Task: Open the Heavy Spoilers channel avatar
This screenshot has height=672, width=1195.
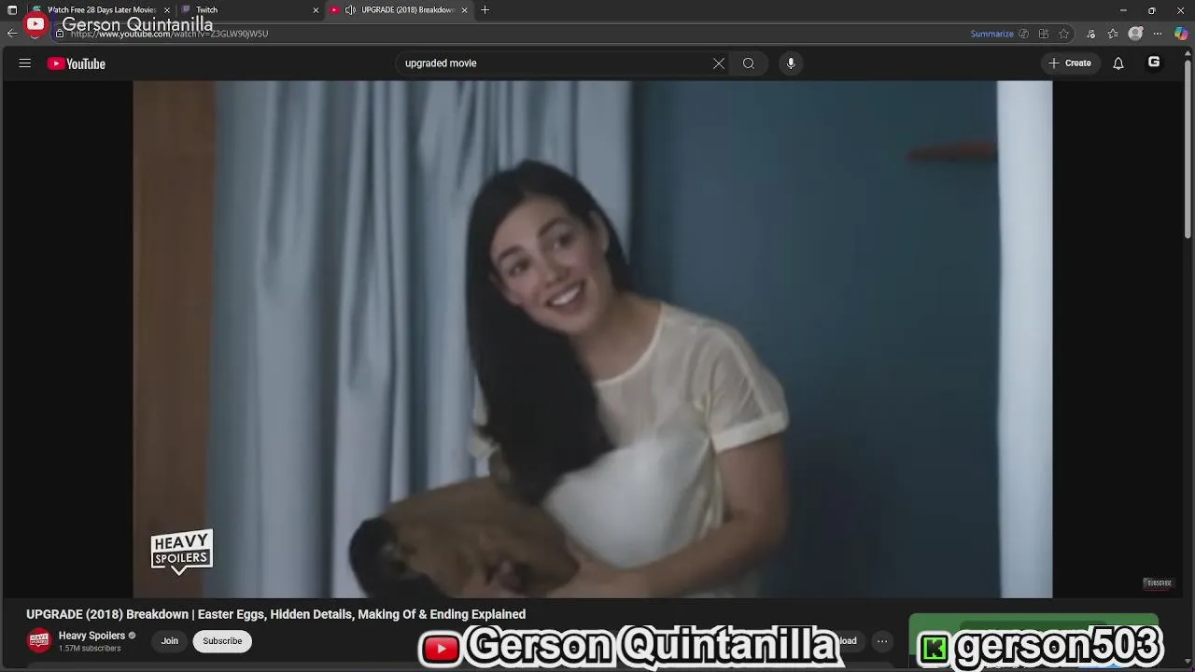Action: point(38,640)
